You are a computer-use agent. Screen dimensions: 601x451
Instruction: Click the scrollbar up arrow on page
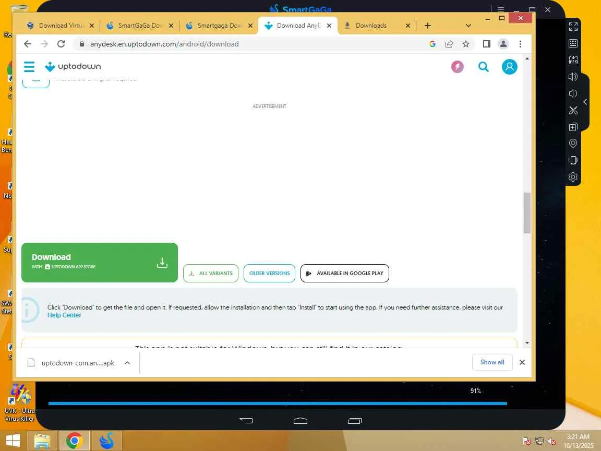click(x=527, y=58)
